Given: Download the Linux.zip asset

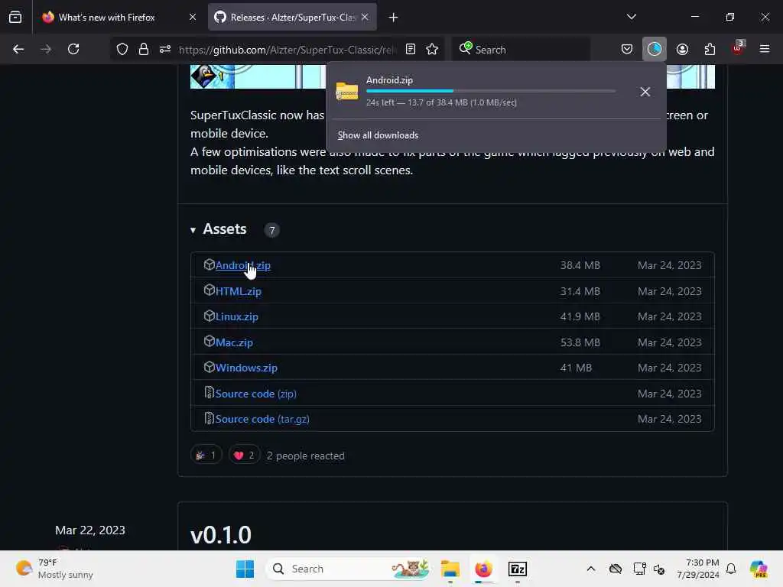Looking at the screenshot, I should tap(237, 316).
